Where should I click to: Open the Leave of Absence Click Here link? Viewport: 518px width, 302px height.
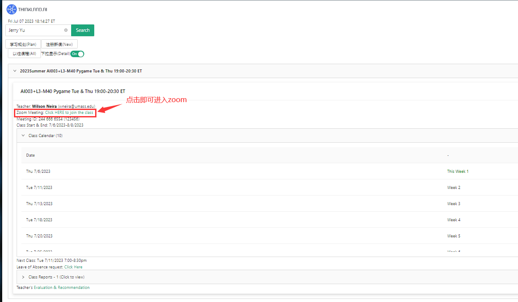tap(73, 267)
